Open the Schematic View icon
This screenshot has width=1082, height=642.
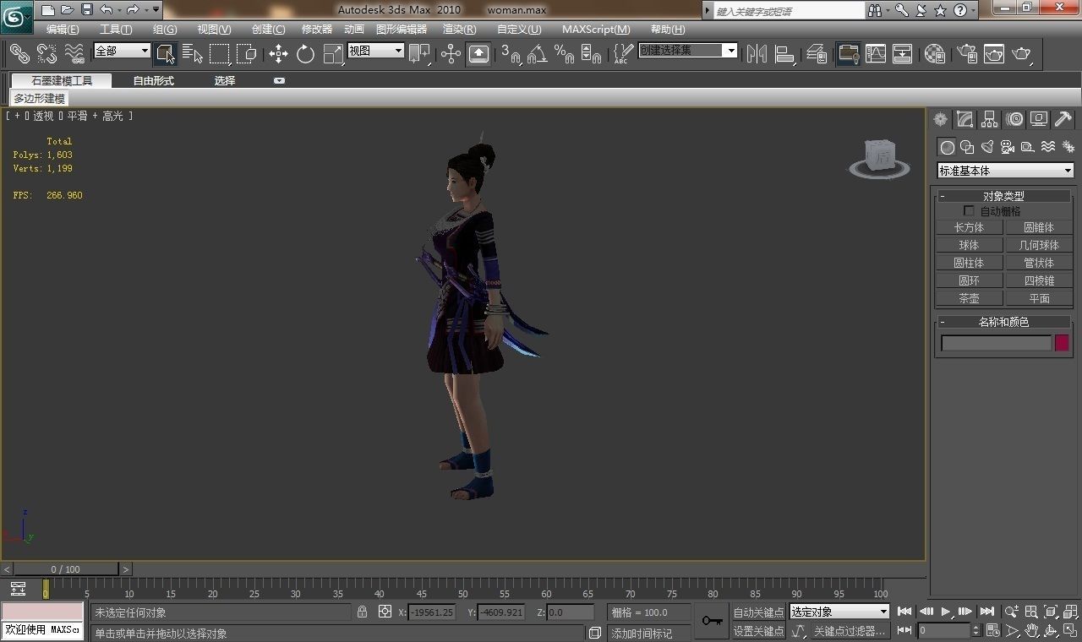903,54
